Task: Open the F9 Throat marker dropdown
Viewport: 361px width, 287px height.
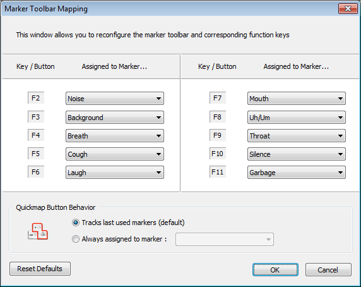Action: [297, 135]
